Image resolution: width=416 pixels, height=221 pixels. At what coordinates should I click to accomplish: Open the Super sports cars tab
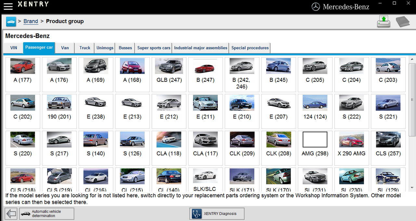click(154, 48)
